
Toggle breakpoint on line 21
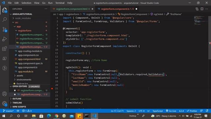point(52,89)
